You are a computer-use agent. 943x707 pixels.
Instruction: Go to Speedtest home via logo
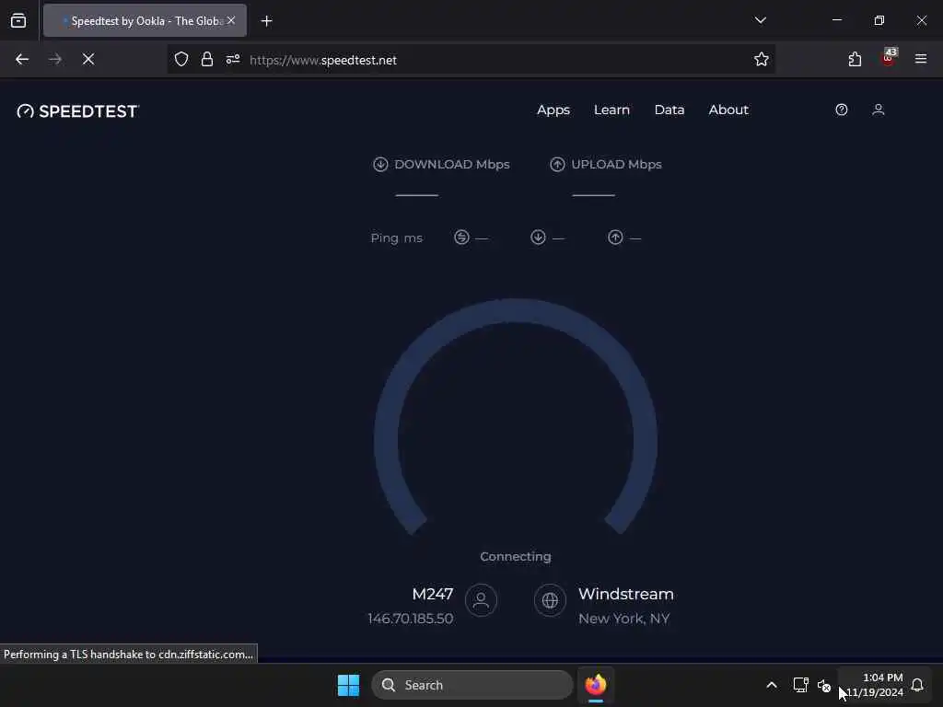(77, 111)
